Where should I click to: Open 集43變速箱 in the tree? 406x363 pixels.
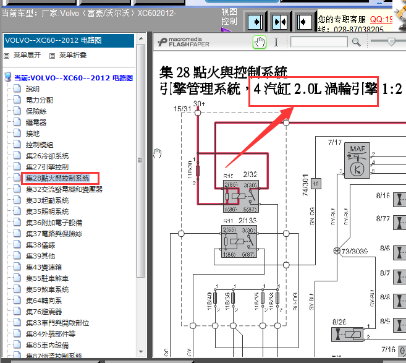point(44,267)
